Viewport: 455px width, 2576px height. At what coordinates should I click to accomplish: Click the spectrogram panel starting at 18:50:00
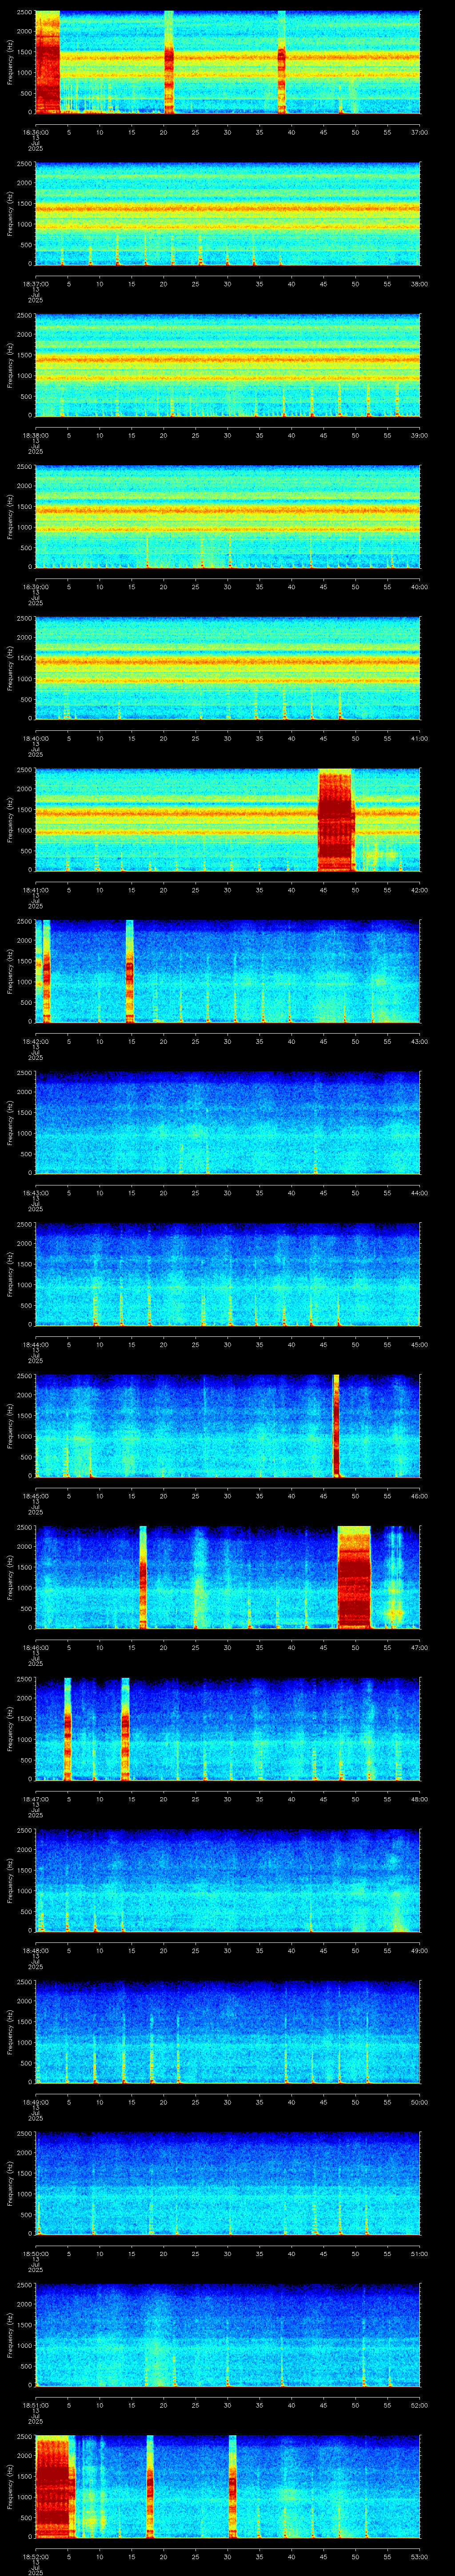[x=228, y=2185]
